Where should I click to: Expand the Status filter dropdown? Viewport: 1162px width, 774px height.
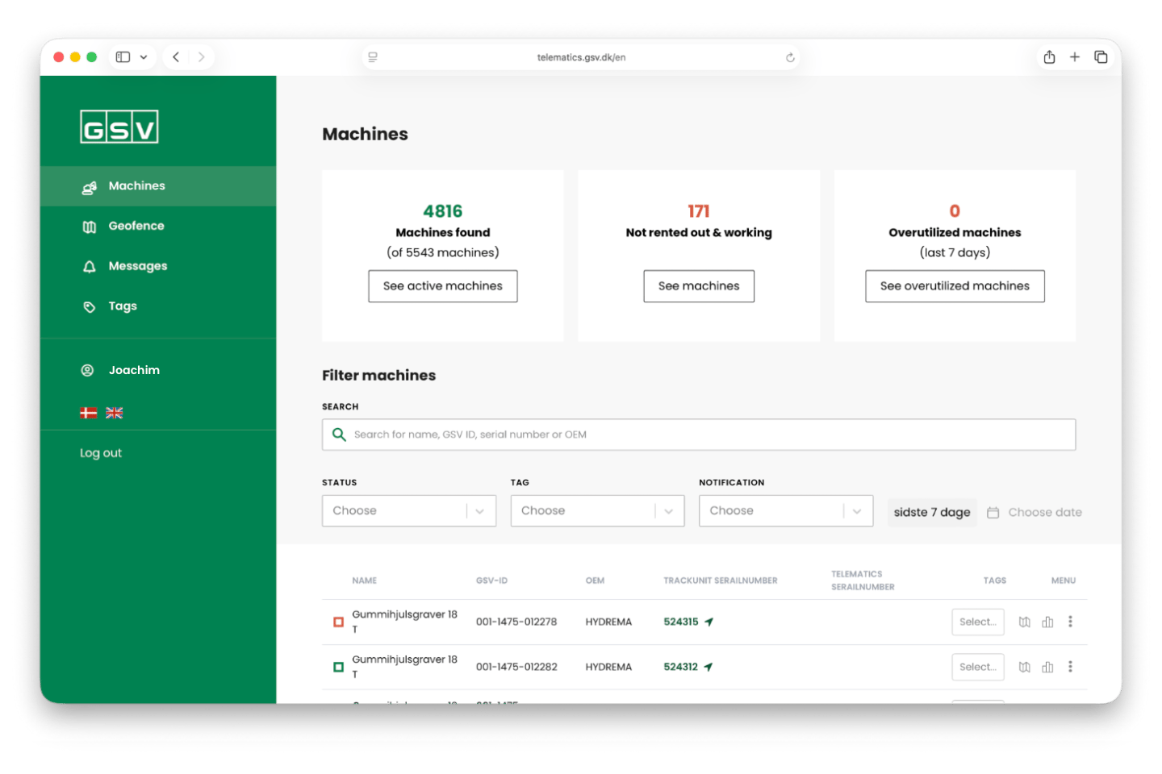409,511
